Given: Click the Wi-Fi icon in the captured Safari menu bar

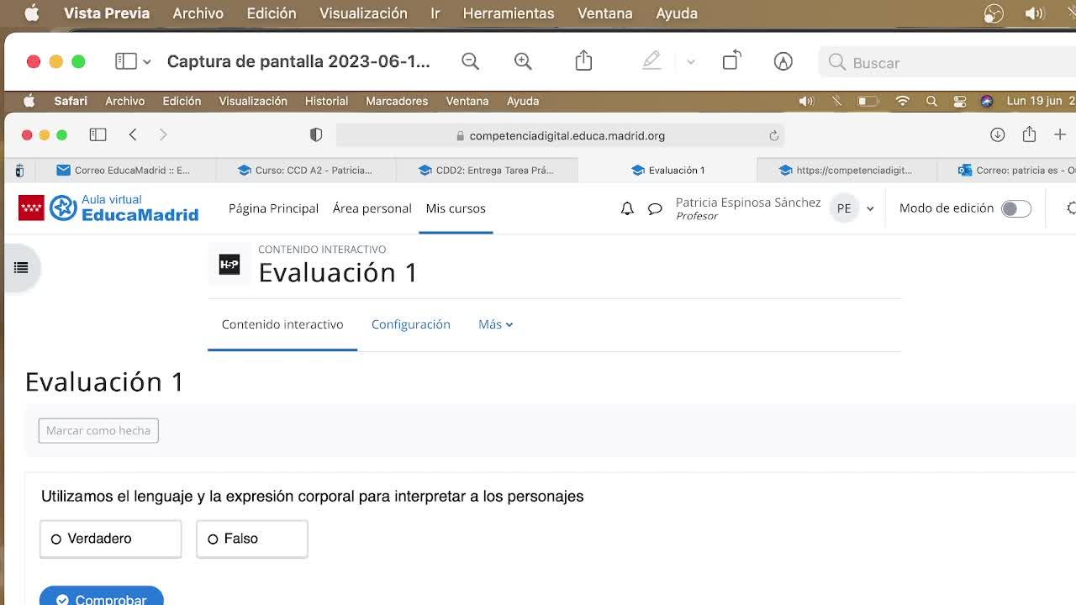Looking at the screenshot, I should (x=903, y=101).
